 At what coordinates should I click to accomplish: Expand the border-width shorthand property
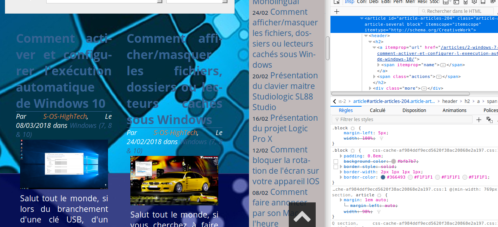point(341,172)
